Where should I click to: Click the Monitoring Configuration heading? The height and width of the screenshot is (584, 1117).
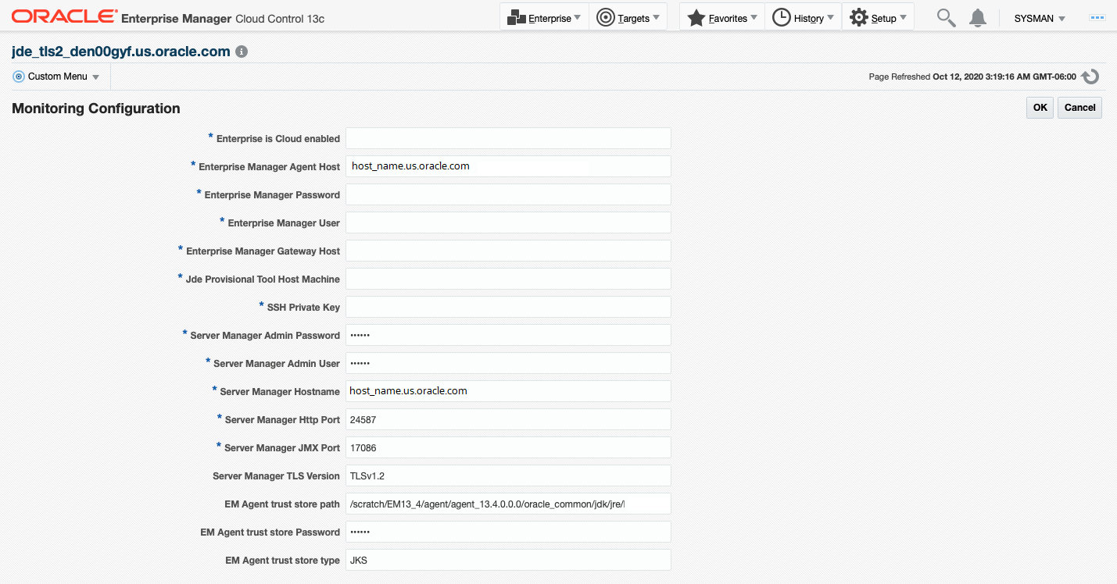[x=96, y=109]
